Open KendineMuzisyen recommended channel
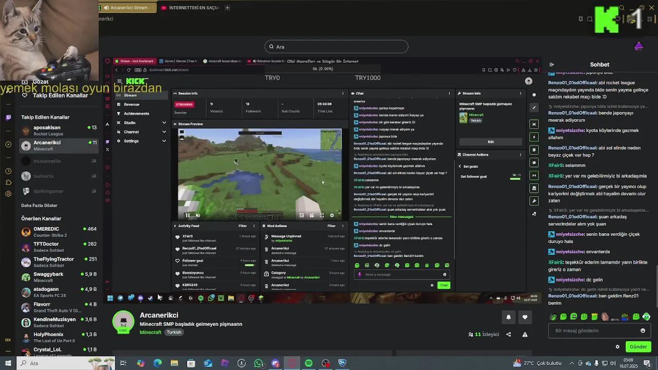 [x=59, y=322]
